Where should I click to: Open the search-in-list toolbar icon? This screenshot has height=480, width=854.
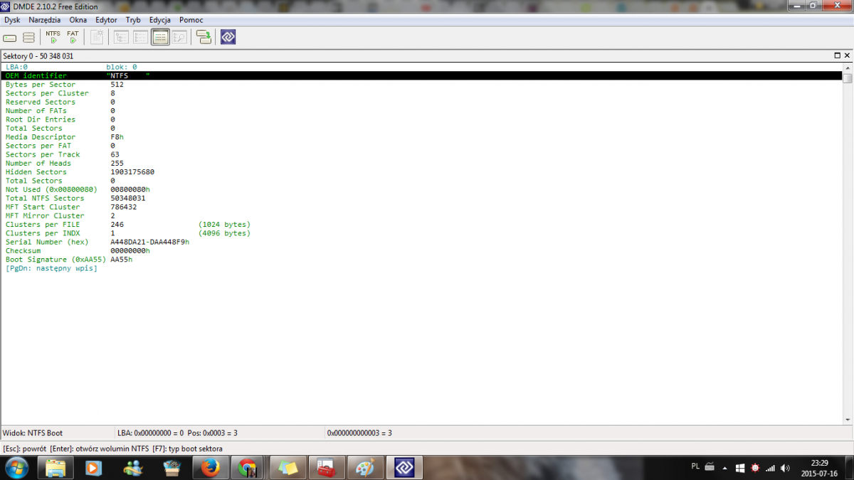tap(179, 37)
